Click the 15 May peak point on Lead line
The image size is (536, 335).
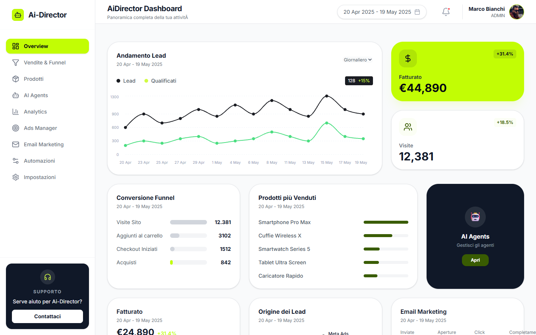pos(327,96)
